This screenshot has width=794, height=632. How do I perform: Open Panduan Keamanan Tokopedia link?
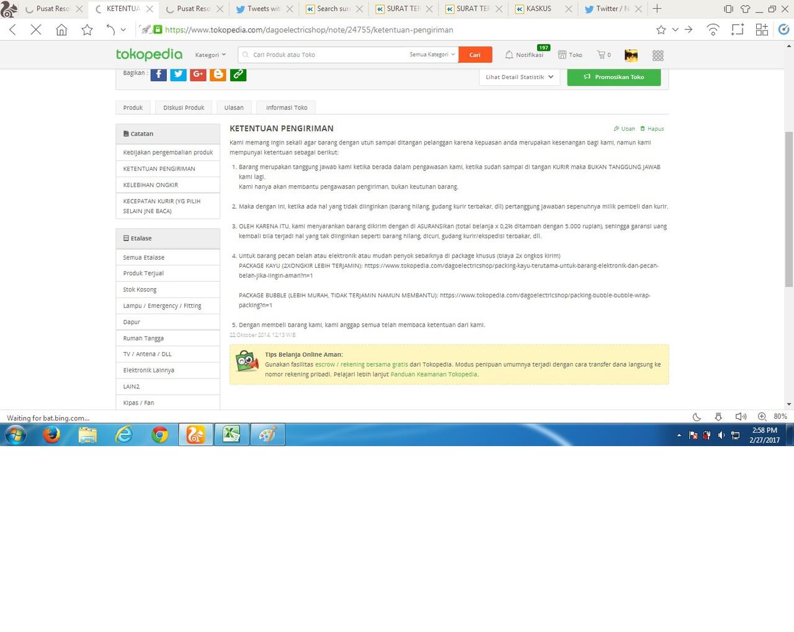tap(434, 374)
